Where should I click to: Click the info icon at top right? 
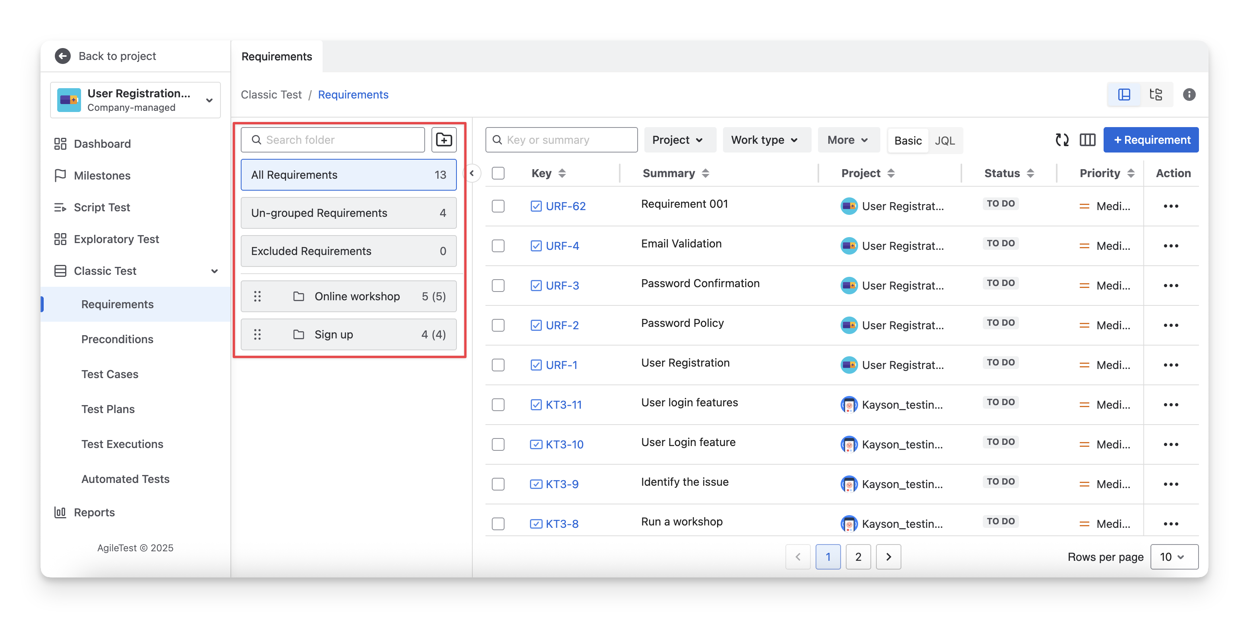coord(1189,95)
